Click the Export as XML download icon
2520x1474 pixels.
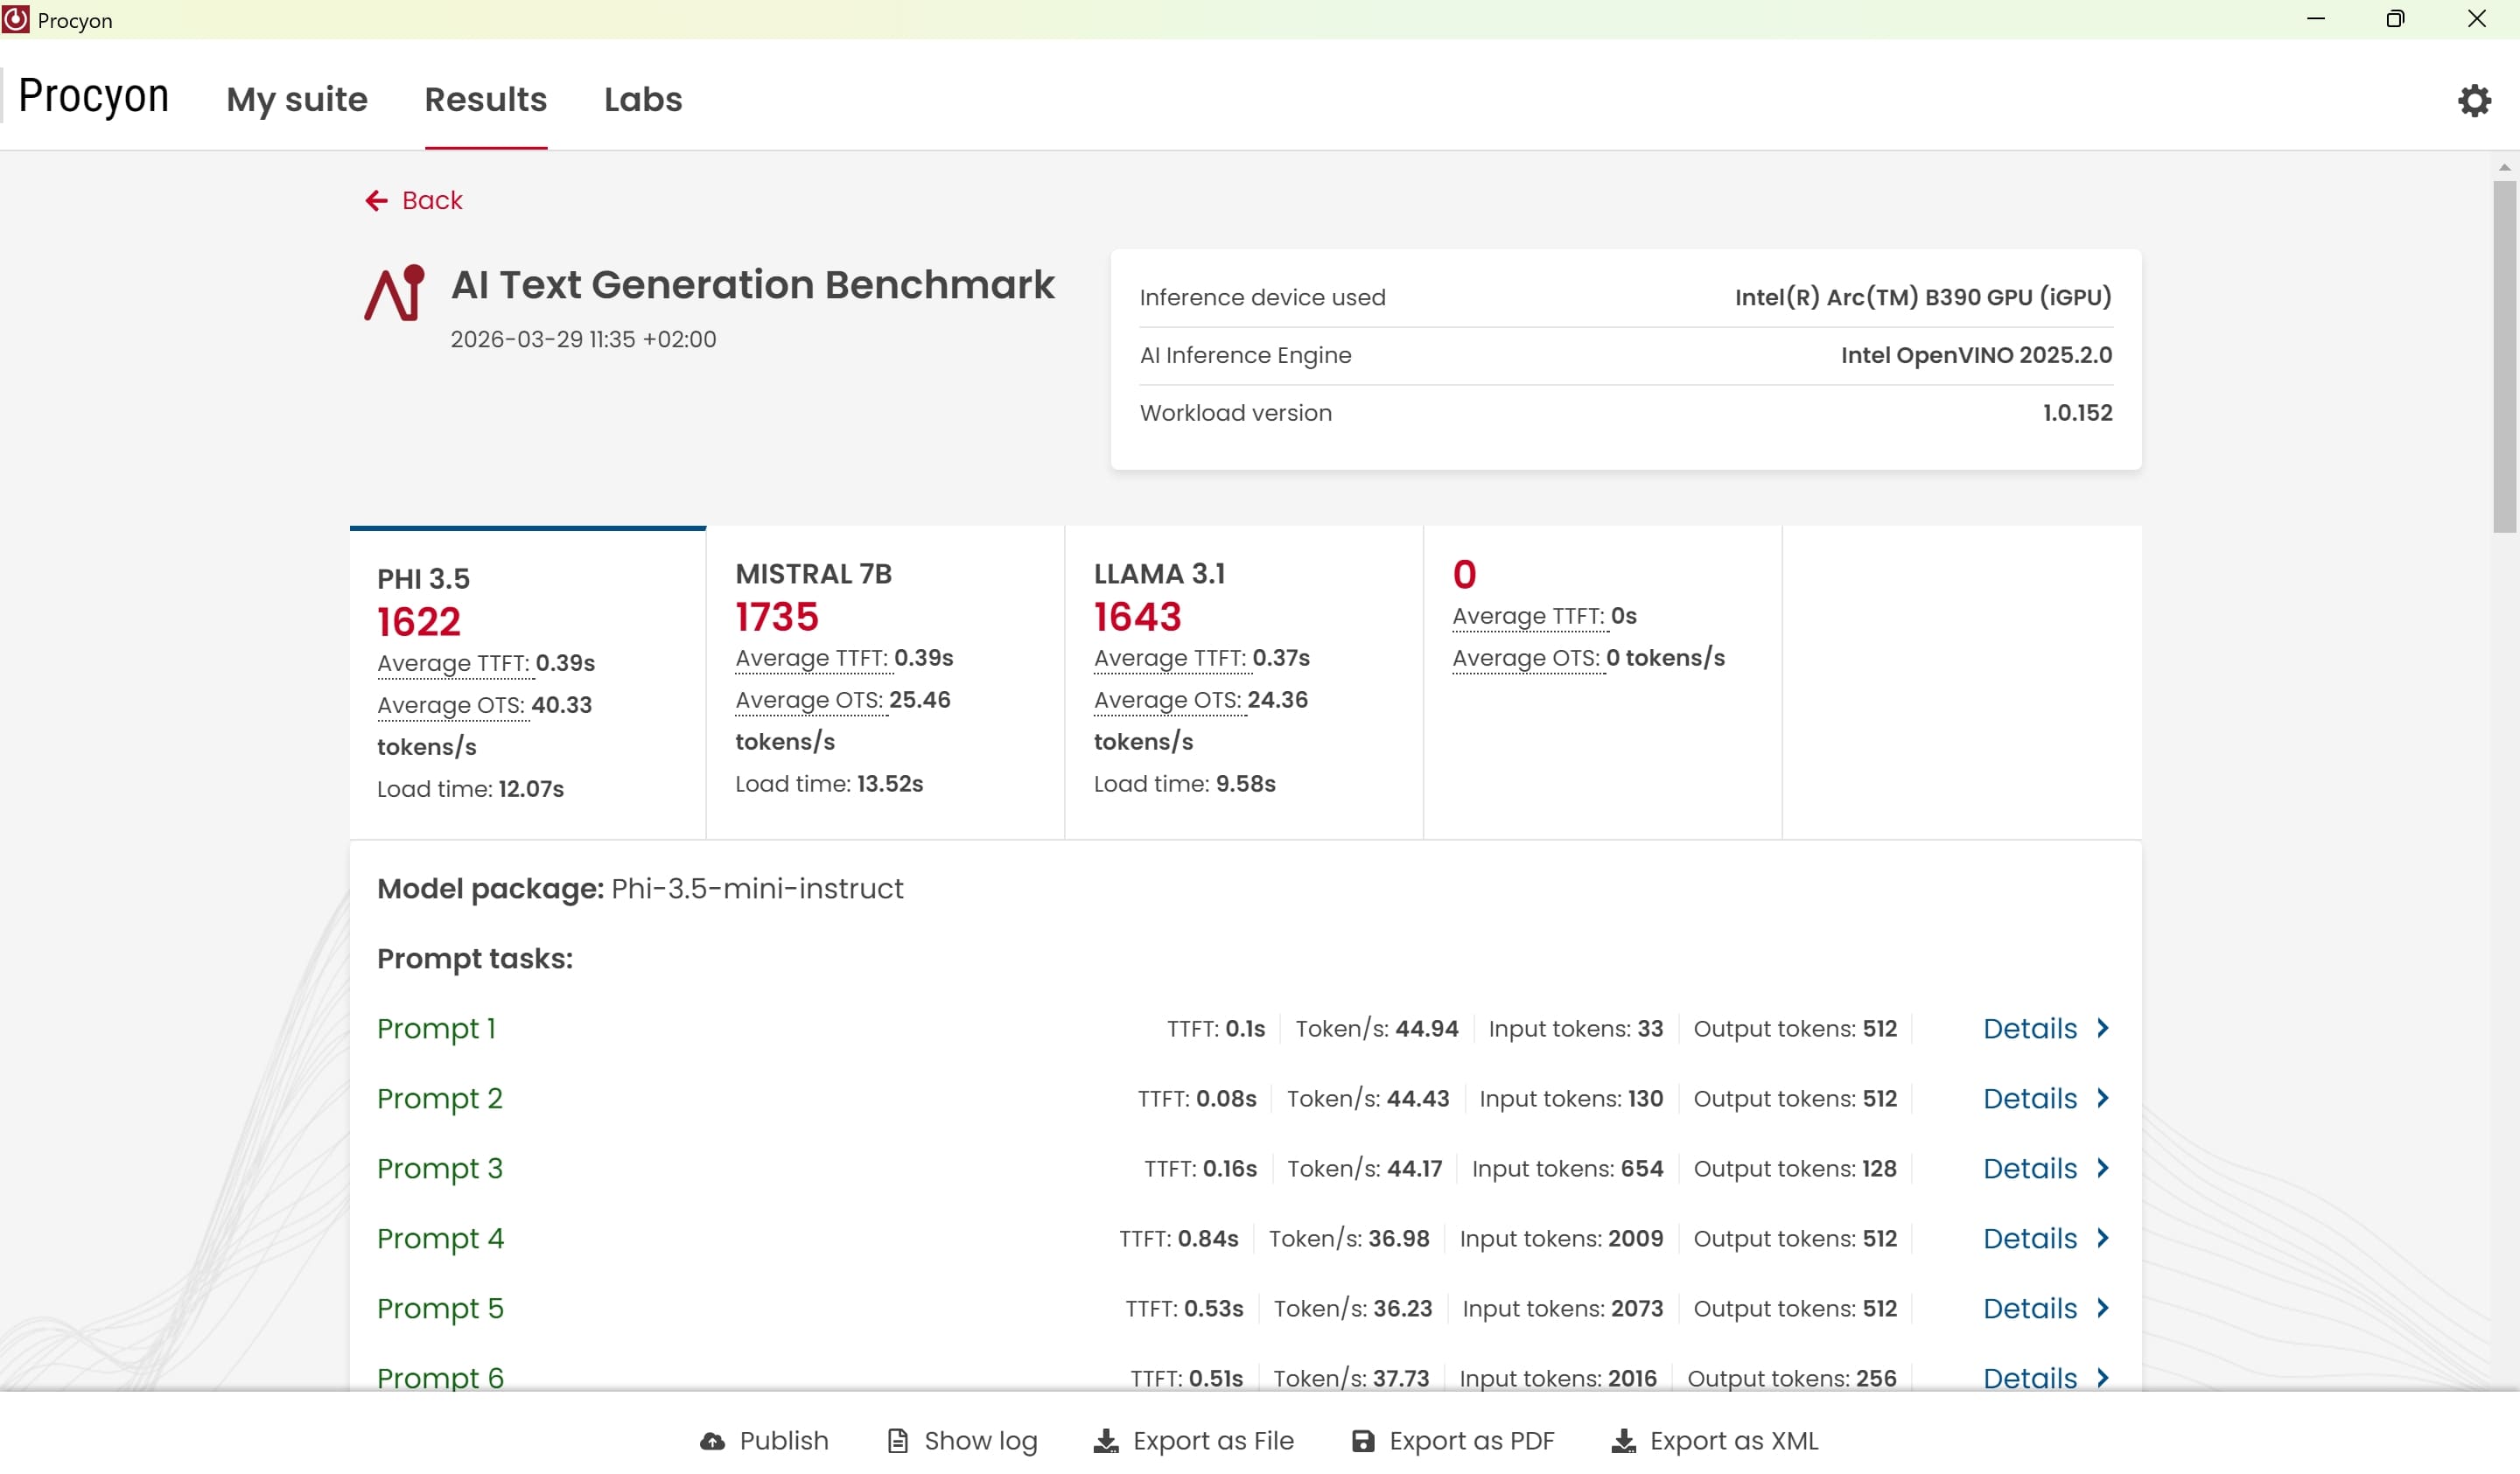pyautogui.click(x=1623, y=1440)
